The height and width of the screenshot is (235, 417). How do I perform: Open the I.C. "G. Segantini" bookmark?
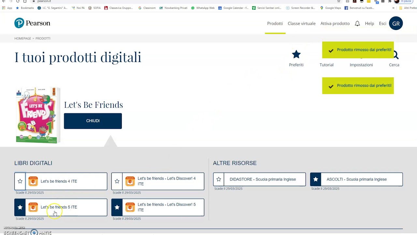[52, 8]
